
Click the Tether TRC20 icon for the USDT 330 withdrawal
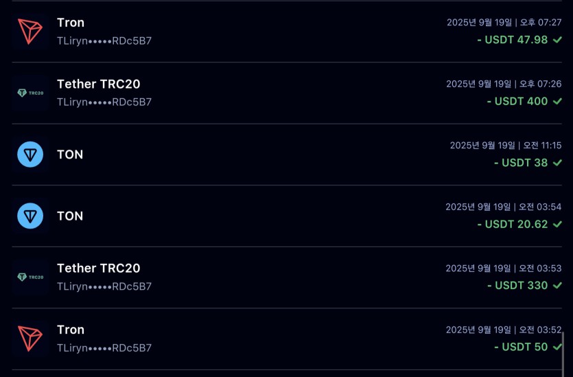pos(30,277)
